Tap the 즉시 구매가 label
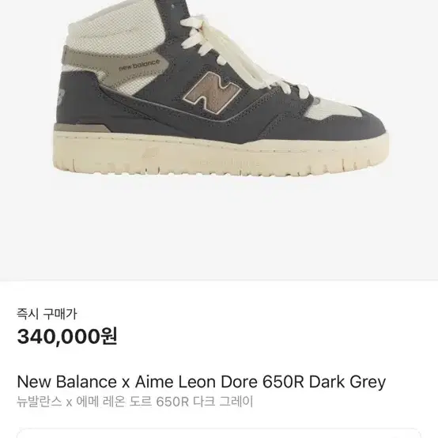 click(47, 314)
